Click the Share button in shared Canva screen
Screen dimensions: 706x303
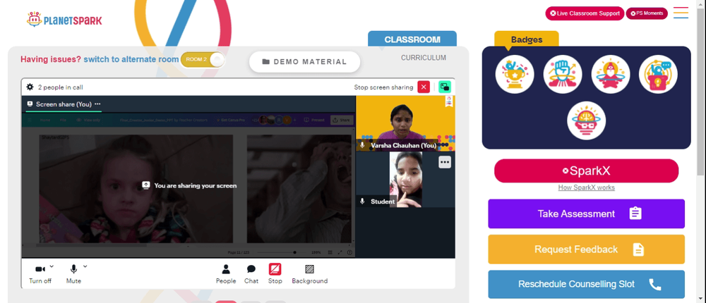point(342,120)
